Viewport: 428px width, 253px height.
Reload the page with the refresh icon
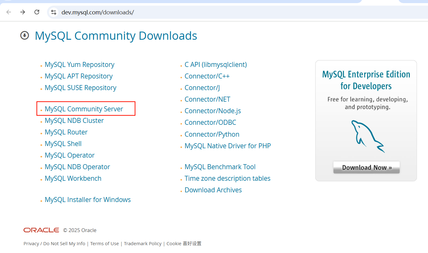coord(37,12)
